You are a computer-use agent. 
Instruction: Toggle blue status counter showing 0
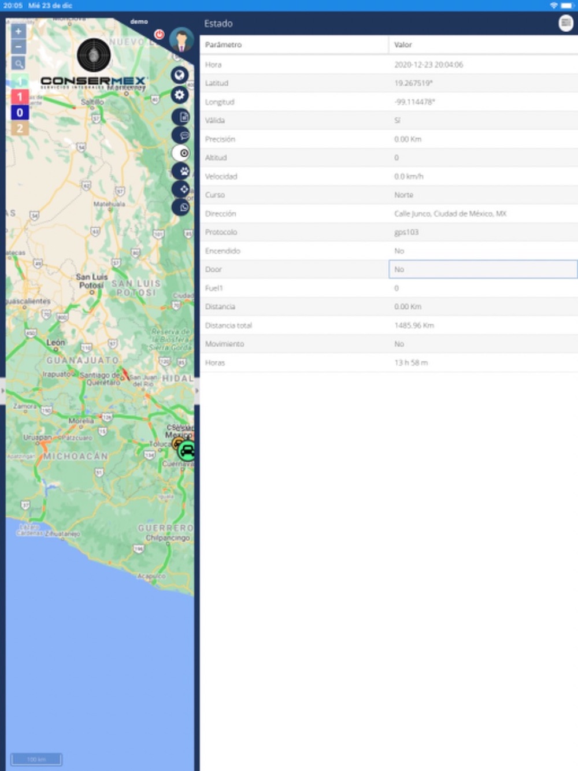point(20,113)
